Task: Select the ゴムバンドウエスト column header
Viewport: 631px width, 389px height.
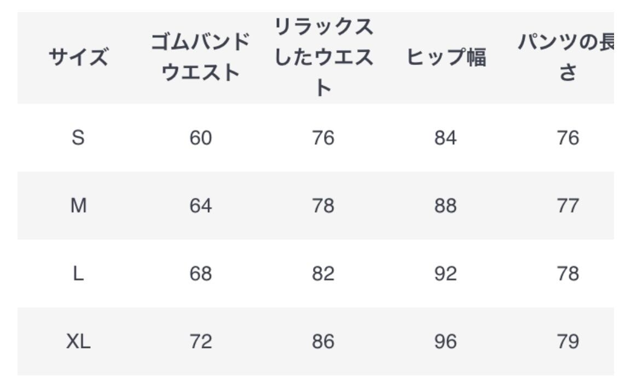Action: (200, 57)
